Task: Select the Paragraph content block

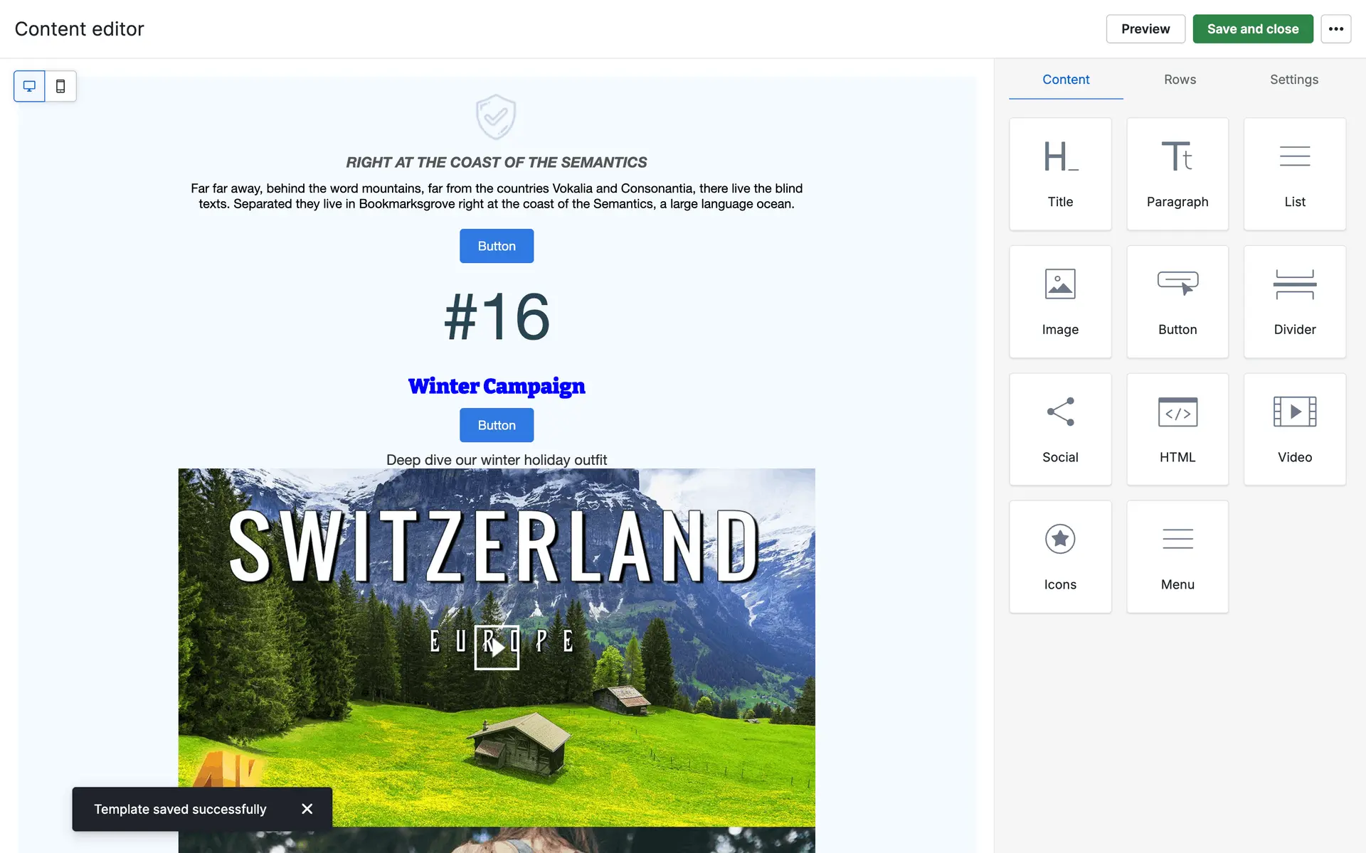Action: click(1177, 174)
